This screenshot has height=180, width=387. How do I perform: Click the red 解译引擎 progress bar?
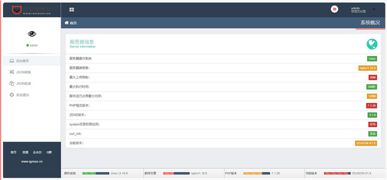click(x=176, y=173)
